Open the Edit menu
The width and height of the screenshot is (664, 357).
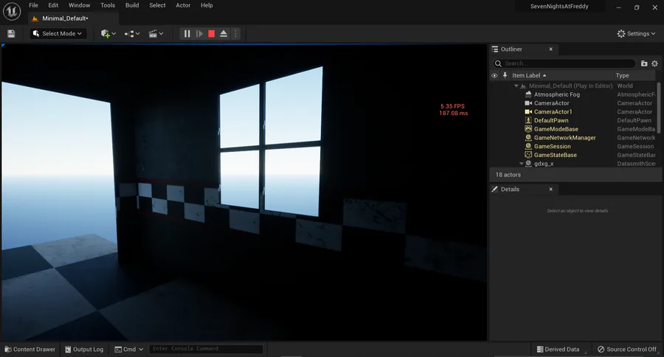pyautogui.click(x=53, y=5)
